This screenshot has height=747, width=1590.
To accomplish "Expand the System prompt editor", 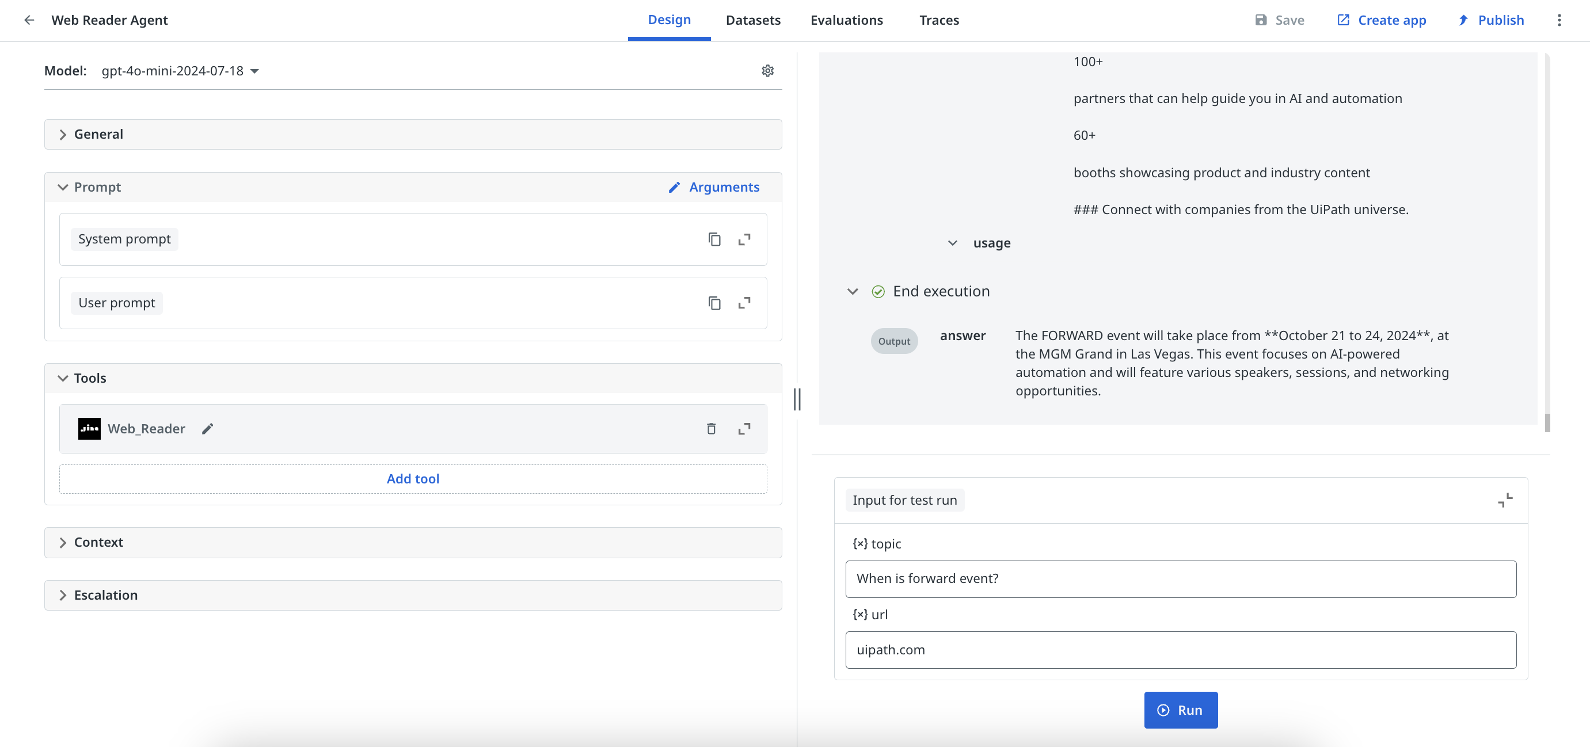I will pyautogui.click(x=744, y=239).
